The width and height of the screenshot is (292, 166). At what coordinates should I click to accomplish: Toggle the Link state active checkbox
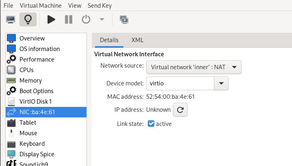151,124
